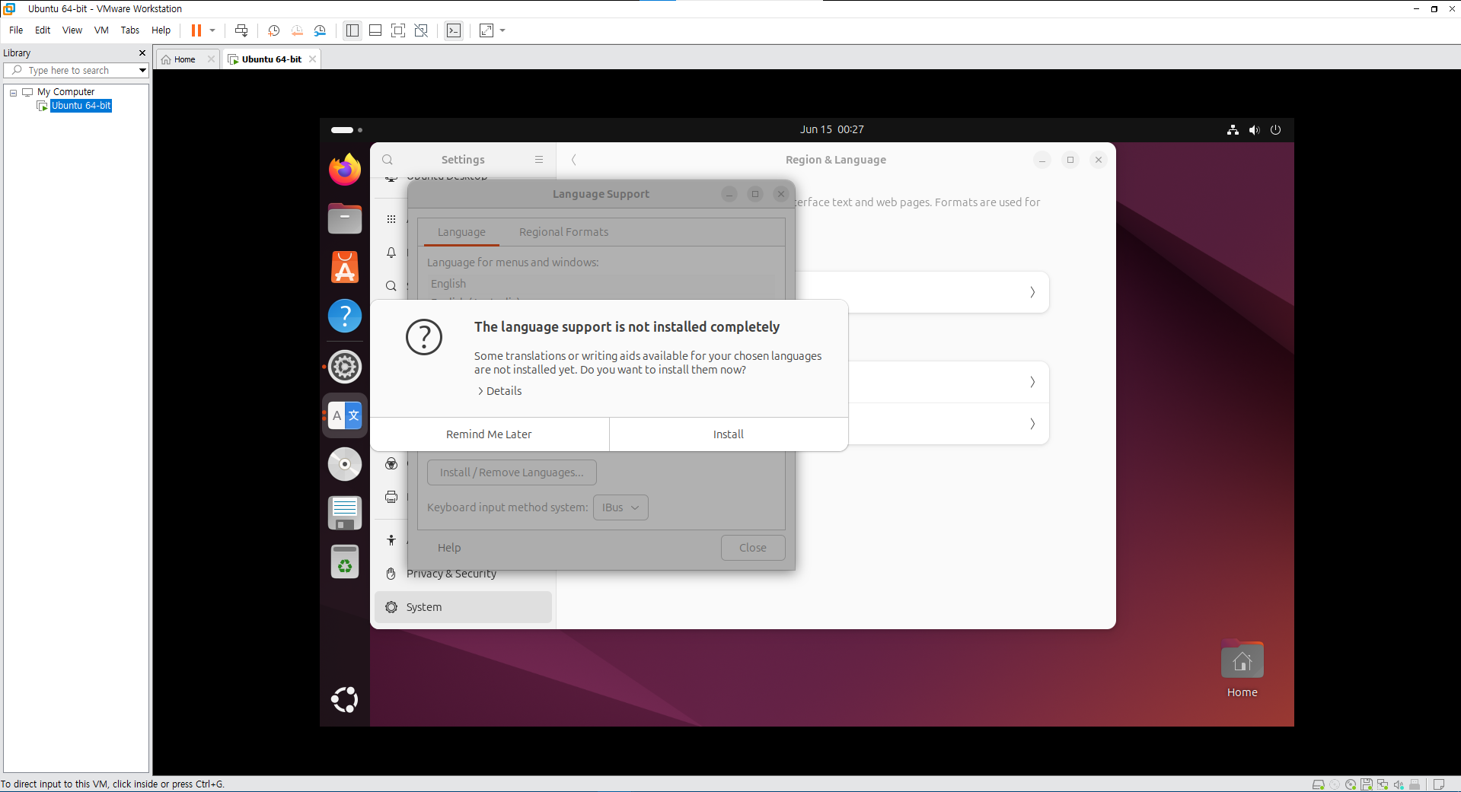This screenshot has width=1461, height=792.
Task: Click the search icon in the Settings header
Action: (x=388, y=160)
